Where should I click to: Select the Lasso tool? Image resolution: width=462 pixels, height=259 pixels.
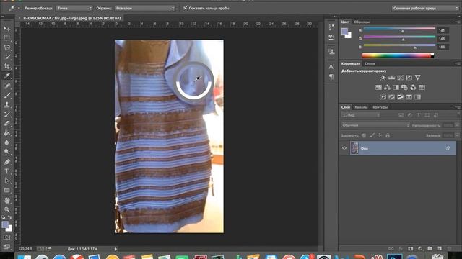pyautogui.click(x=6, y=47)
